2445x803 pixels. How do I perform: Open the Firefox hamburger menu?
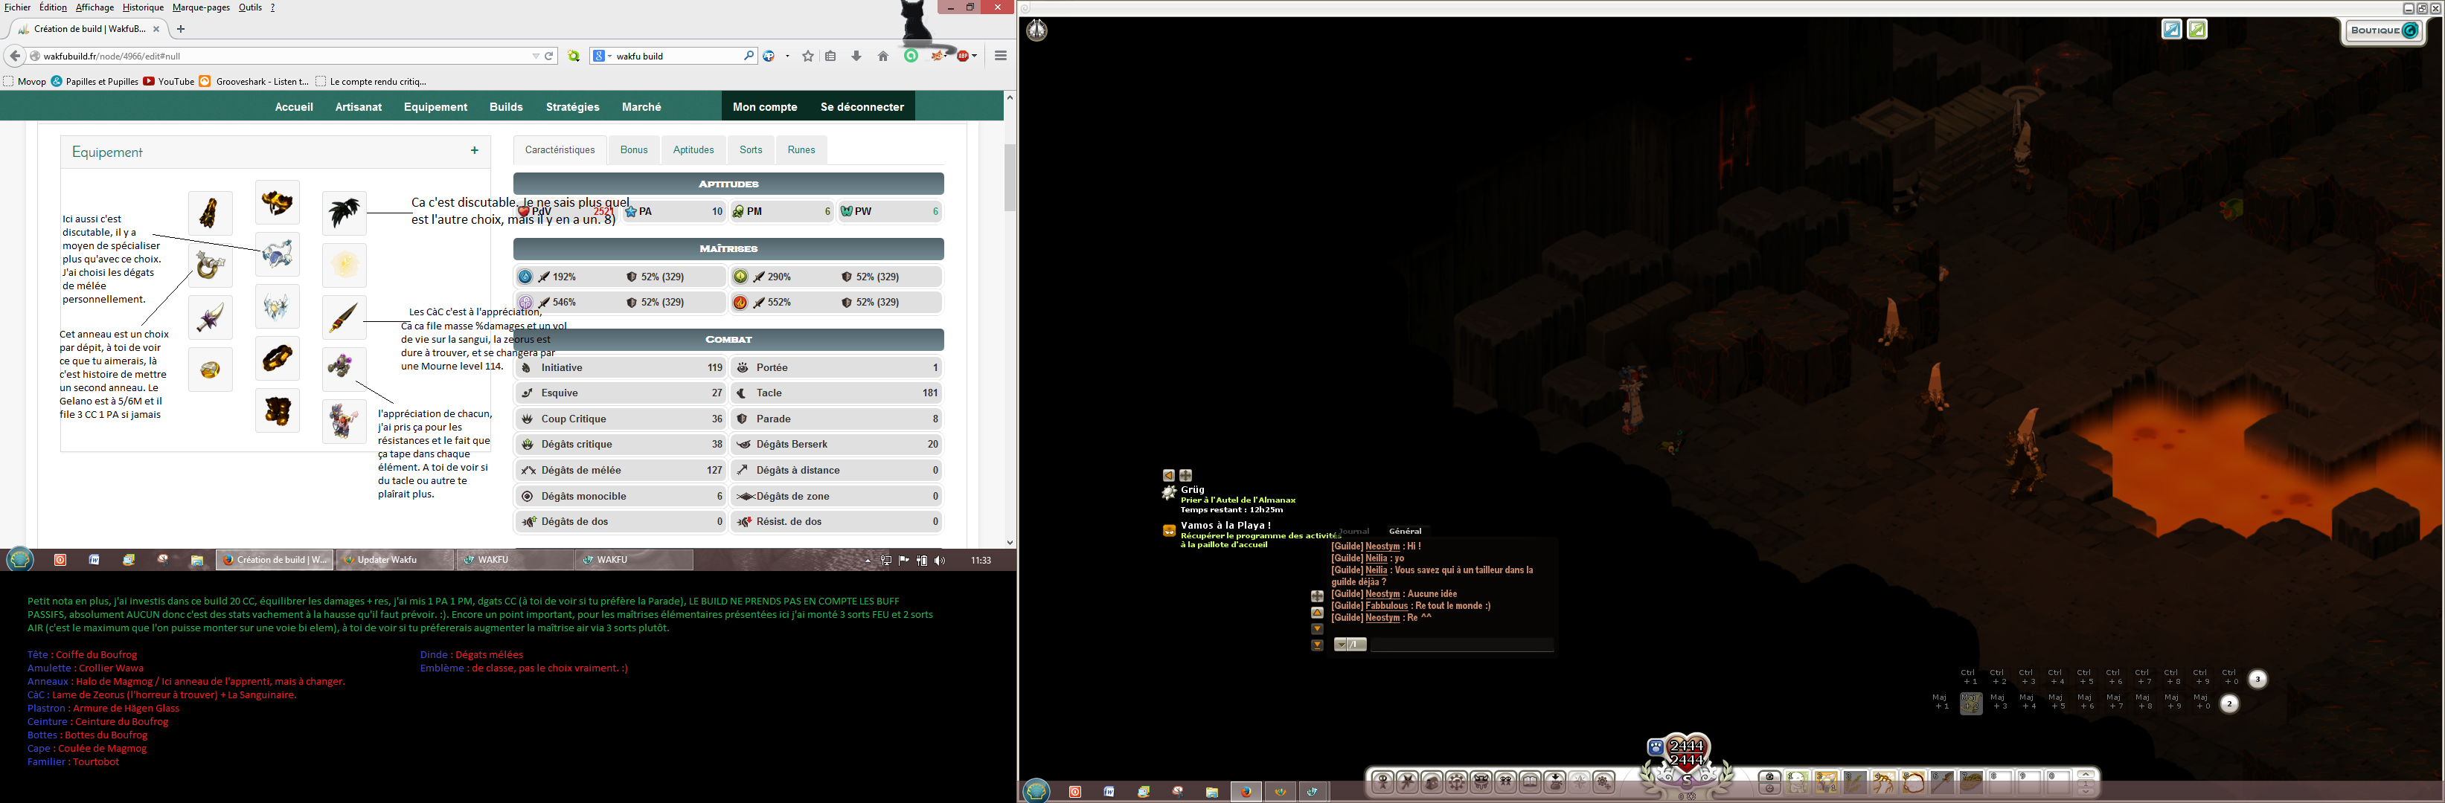(x=1001, y=56)
